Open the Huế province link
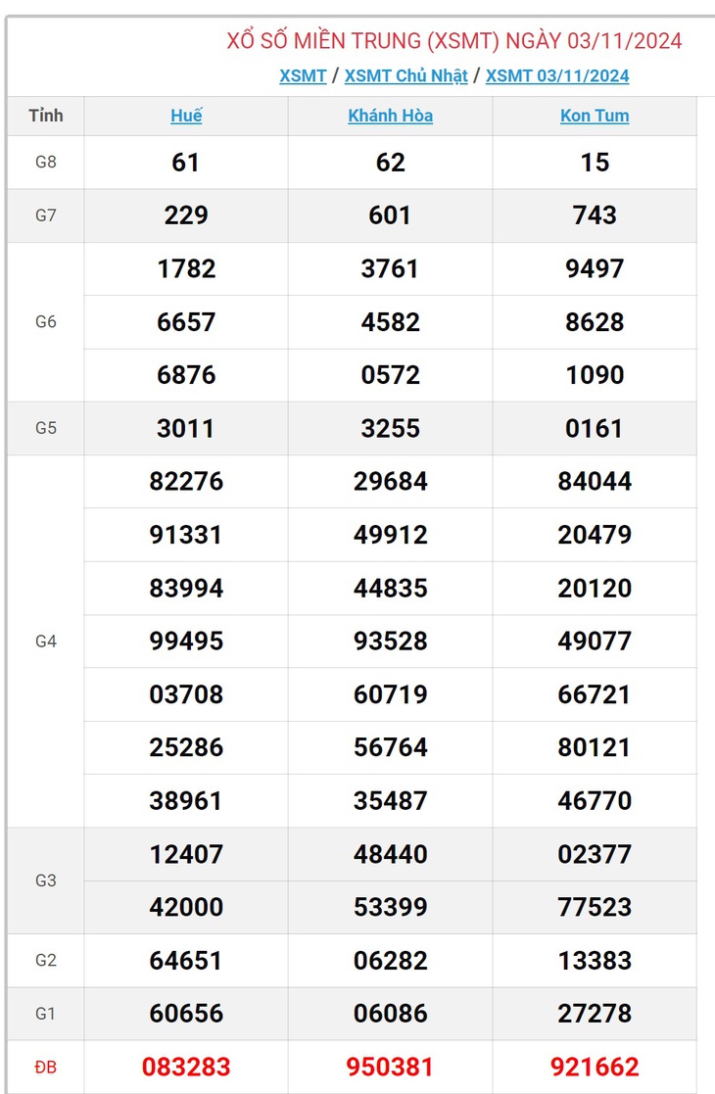The height and width of the screenshot is (1094, 715). point(186,116)
